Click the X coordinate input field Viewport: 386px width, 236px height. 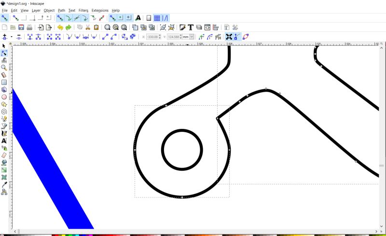(152, 37)
